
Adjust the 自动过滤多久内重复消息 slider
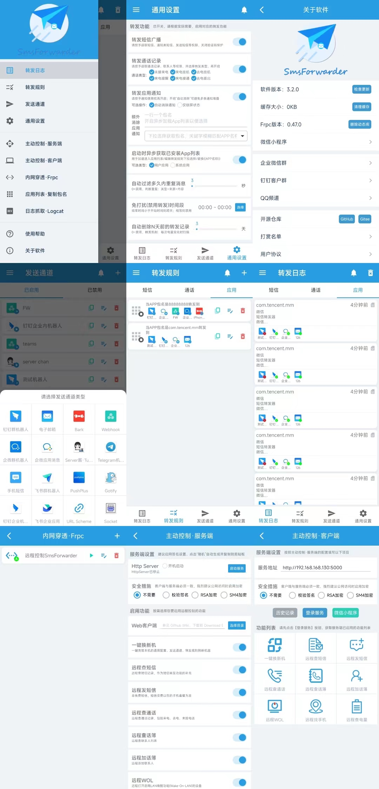point(214,186)
